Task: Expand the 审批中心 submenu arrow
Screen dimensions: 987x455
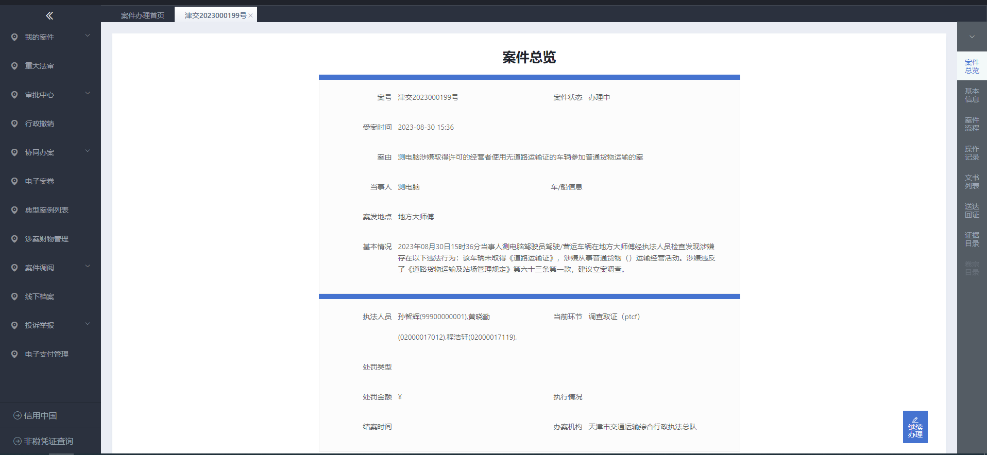Action: (88, 94)
